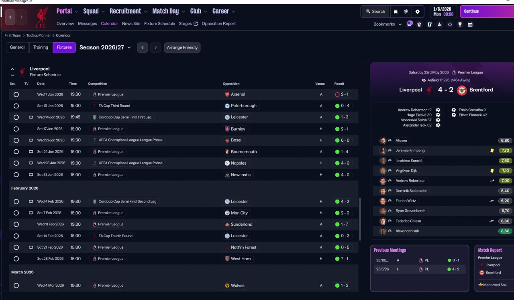Click Alisson's player portrait
514x300 pixels.
[383, 141]
